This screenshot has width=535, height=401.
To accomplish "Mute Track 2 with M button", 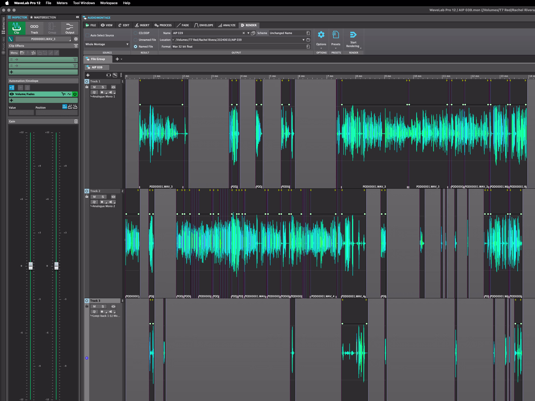I will 94,197.
